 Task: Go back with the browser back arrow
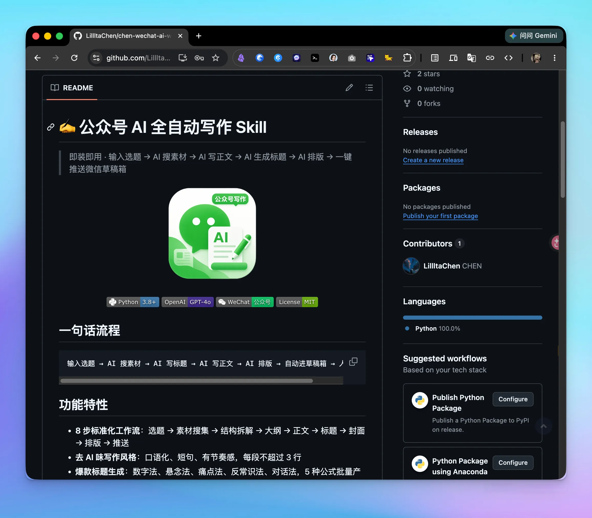pos(37,58)
